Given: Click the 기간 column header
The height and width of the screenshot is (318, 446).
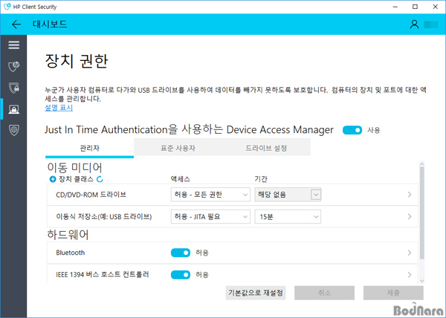Looking at the screenshot, I should (x=261, y=179).
